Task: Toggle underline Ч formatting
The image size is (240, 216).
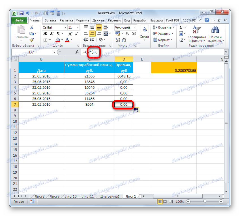Action: pos(58,33)
